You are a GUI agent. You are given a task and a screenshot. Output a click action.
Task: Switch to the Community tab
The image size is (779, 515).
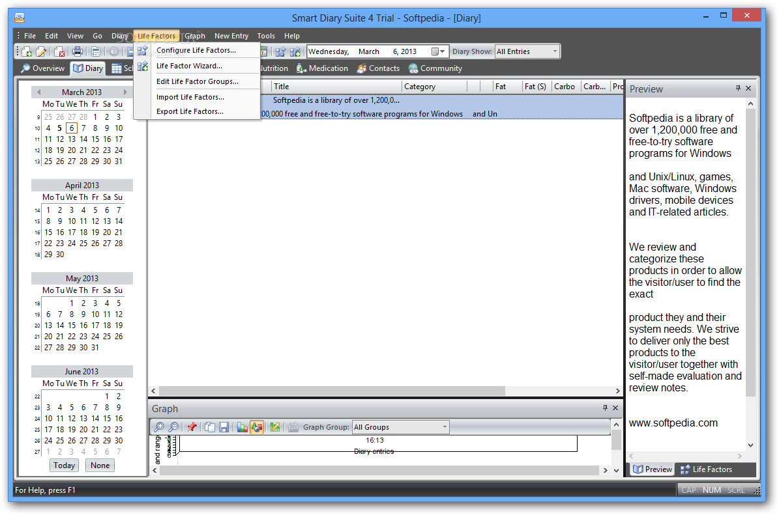435,68
